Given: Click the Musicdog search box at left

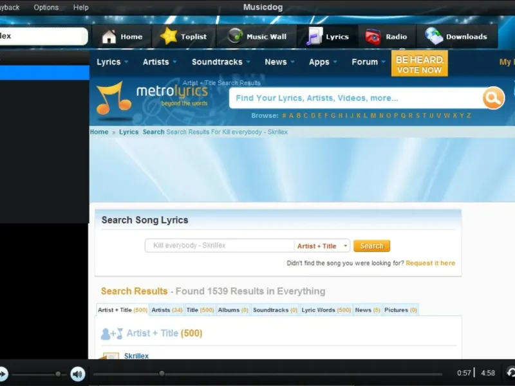Looking at the screenshot, I should tap(44, 36).
